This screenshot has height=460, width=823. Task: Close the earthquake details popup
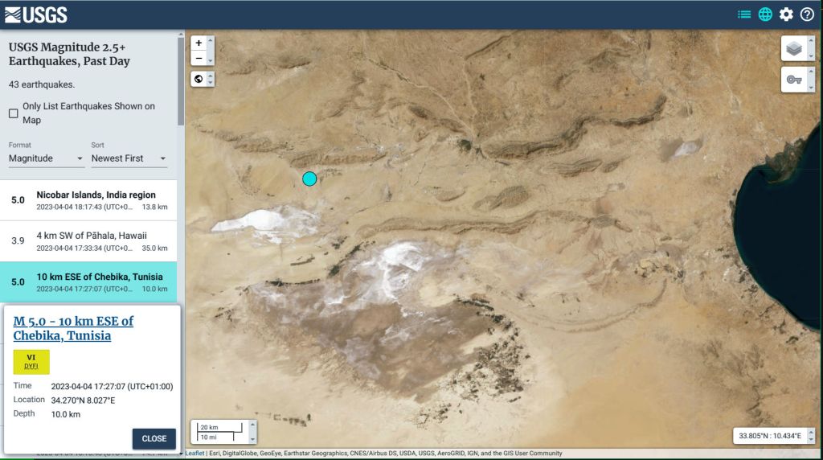154,438
